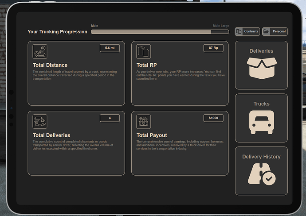
Task: Click the $1000 payout value
Action: [213, 118]
